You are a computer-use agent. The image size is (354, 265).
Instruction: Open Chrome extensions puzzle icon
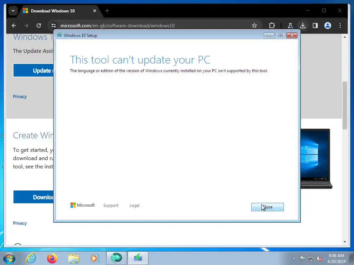(272, 26)
